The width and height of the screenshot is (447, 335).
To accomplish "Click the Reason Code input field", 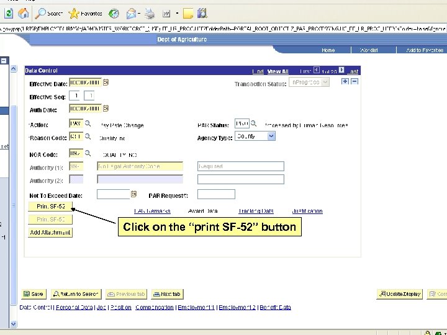I will point(76,136).
